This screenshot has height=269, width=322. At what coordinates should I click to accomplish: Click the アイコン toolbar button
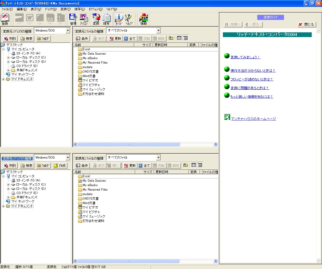tap(84, 19)
